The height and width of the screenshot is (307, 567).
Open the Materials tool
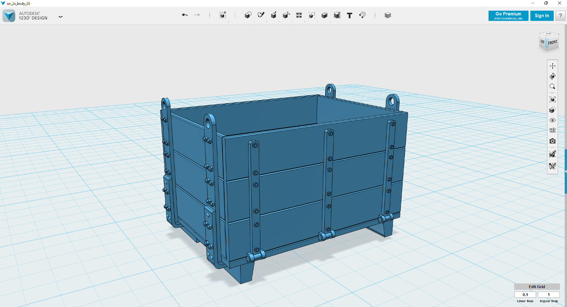(x=388, y=15)
